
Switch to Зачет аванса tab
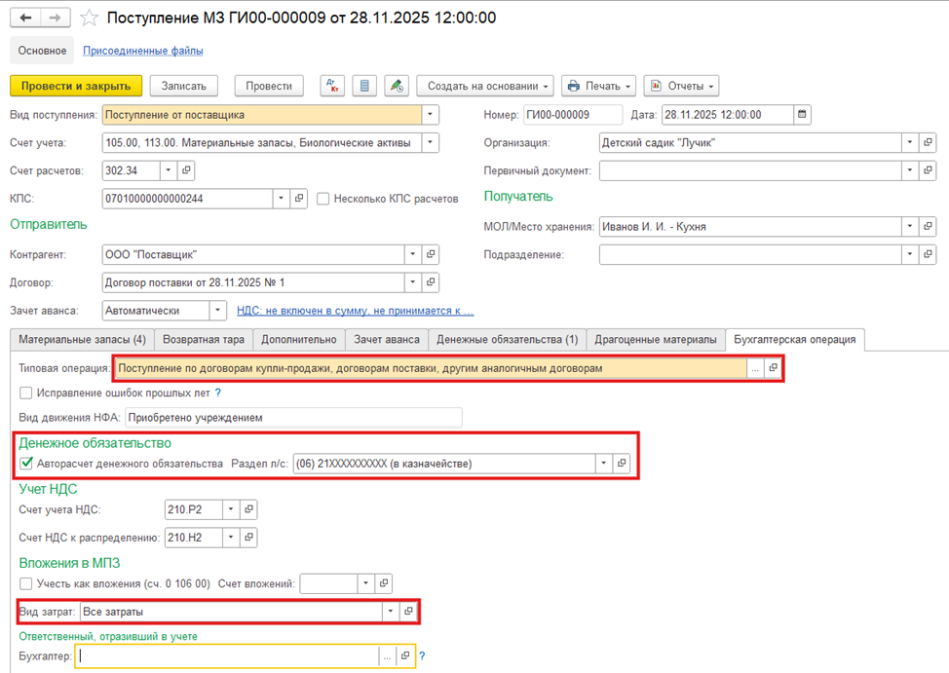[387, 340]
